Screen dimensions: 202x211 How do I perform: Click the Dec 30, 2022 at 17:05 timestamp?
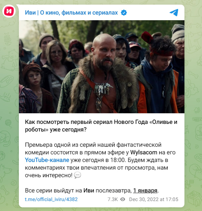click(x=154, y=199)
